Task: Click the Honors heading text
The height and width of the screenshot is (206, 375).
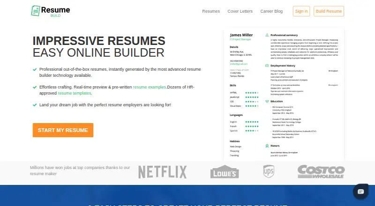Action: [275, 146]
